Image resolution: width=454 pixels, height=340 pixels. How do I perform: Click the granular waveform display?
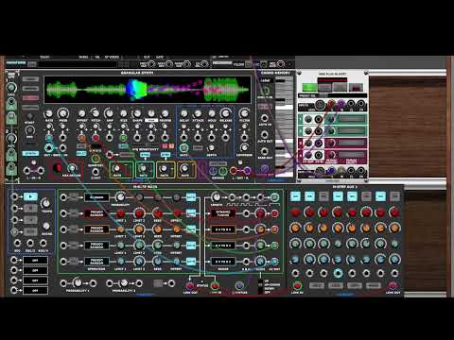(148, 90)
